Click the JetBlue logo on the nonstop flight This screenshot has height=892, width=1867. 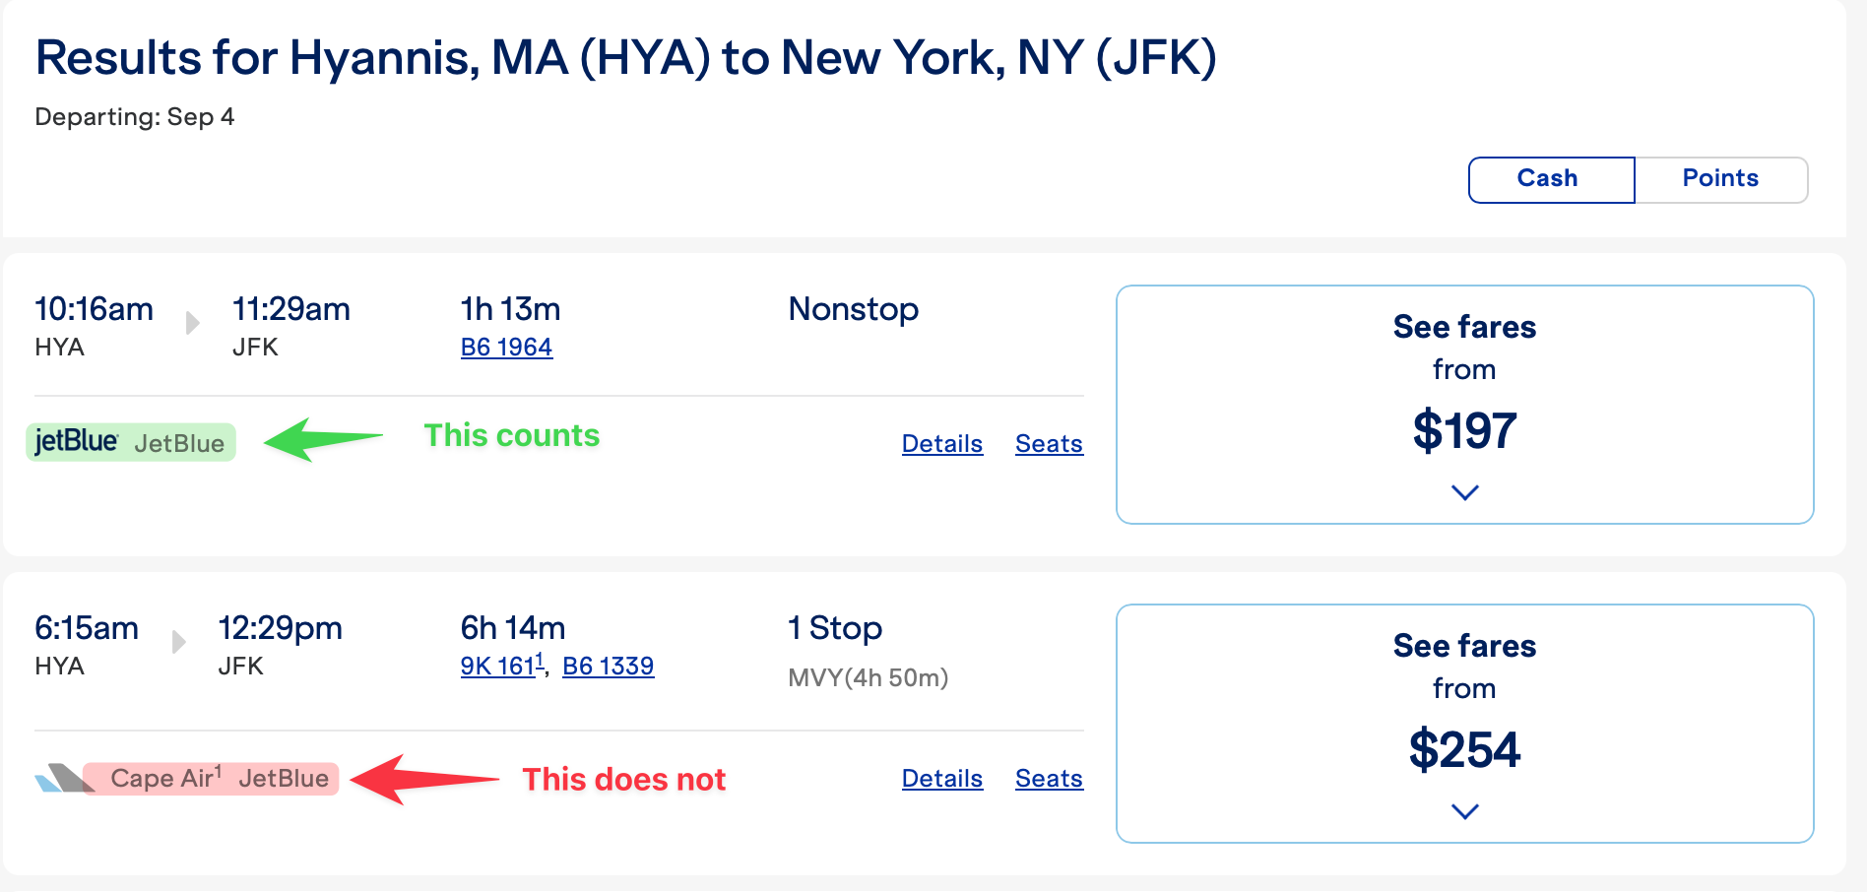[77, 442]
